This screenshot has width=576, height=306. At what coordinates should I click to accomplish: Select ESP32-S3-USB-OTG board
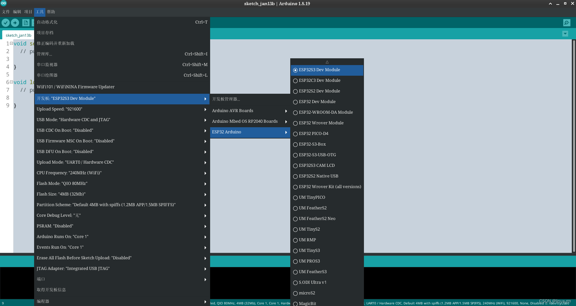[327, 155]
